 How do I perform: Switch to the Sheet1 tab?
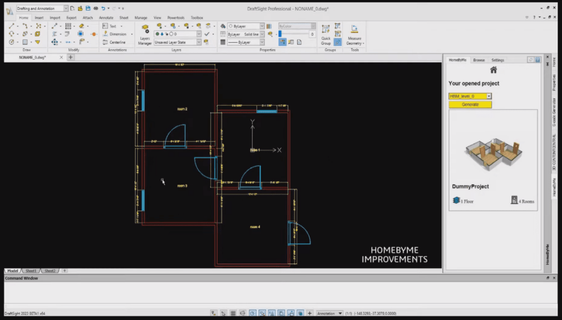click(31, 270)
